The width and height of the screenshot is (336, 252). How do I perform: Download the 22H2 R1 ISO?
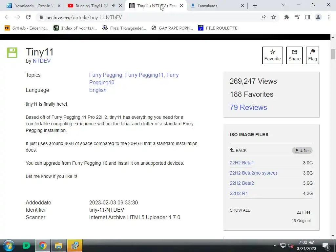coord(239,193)
